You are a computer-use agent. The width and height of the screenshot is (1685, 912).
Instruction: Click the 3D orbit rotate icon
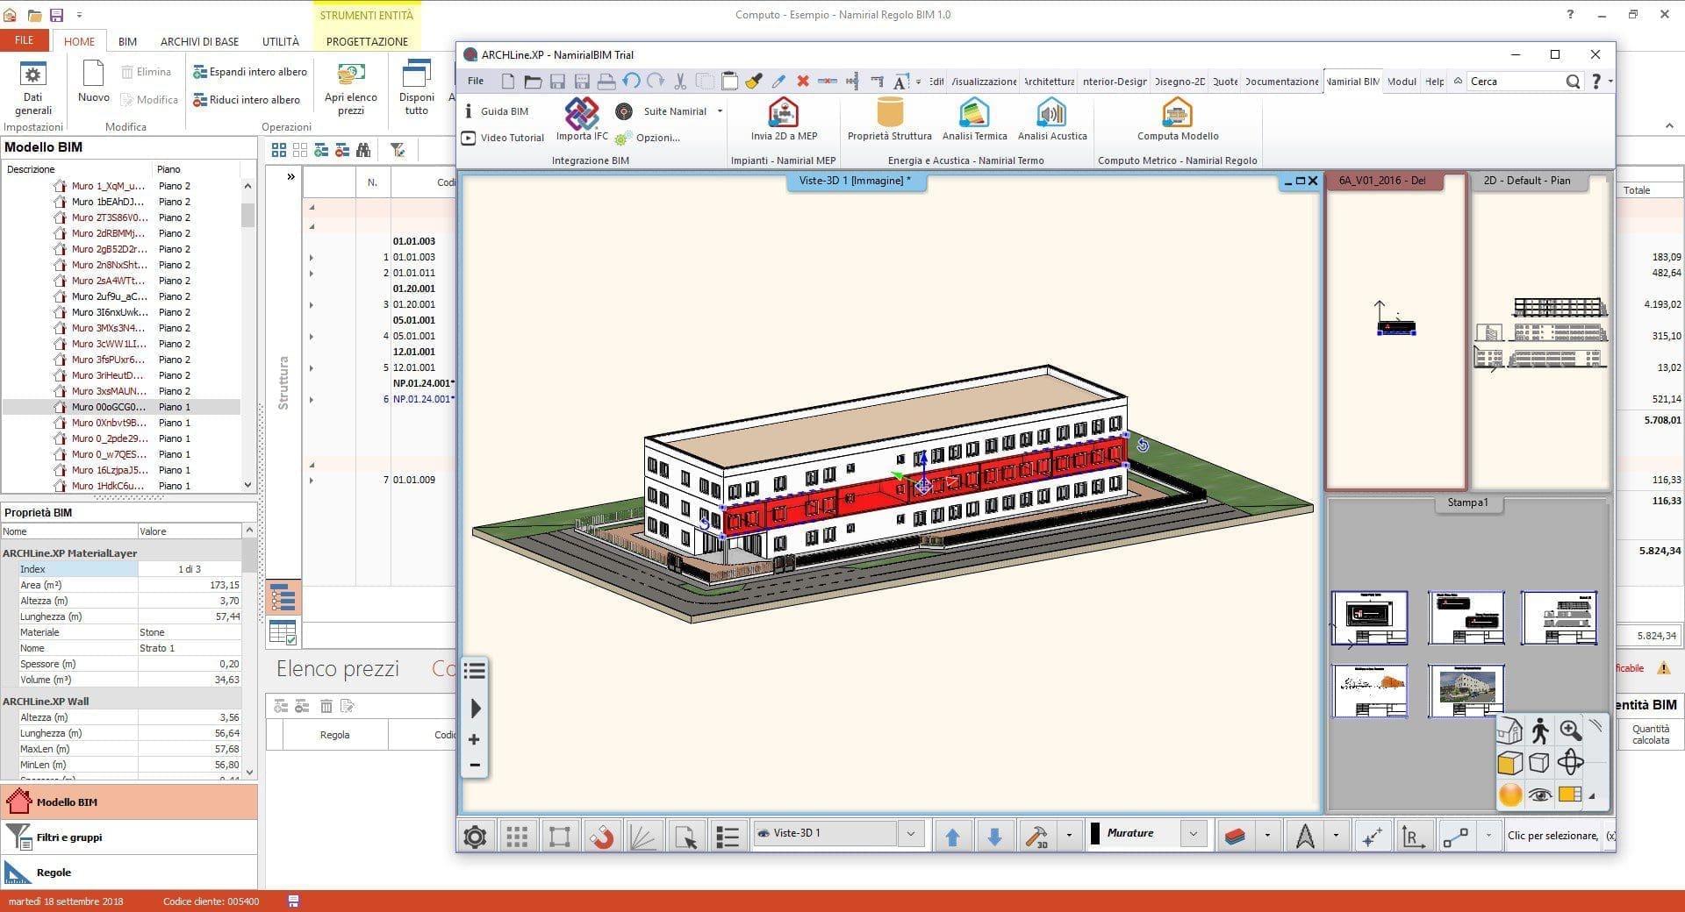pyautogui.click(x=1571, y=762)
